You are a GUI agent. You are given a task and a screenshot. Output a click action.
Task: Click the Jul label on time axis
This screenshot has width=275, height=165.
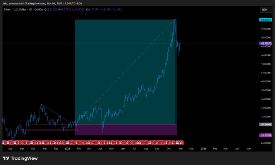tap(134, 149)
